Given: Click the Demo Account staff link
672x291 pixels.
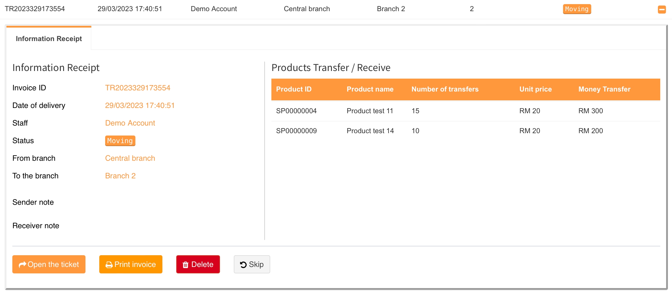Looking at the screenshot, I should pos(130,123).
